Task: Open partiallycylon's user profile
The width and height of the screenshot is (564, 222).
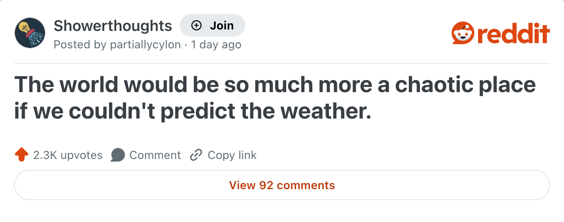Action: tap(145, 45)
